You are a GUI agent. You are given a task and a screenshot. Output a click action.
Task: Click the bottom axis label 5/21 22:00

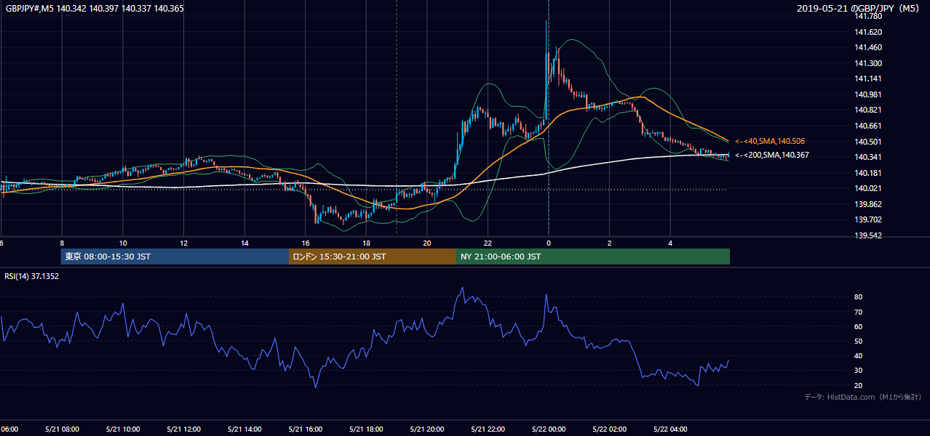tap(488, 429)
